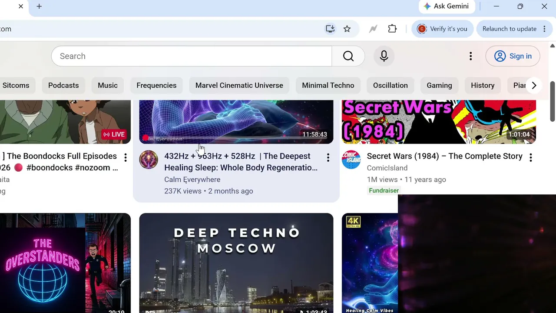
Task: Open the 432Hz + 963Hz + 528Hz video title
Action: click(x=241, y=162)
